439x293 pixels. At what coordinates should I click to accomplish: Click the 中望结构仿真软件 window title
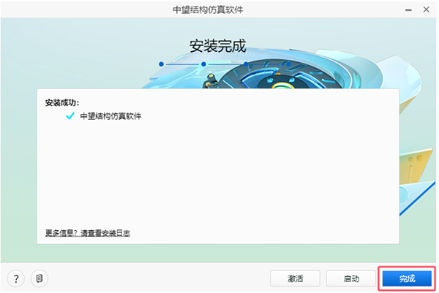coord(208,9)
